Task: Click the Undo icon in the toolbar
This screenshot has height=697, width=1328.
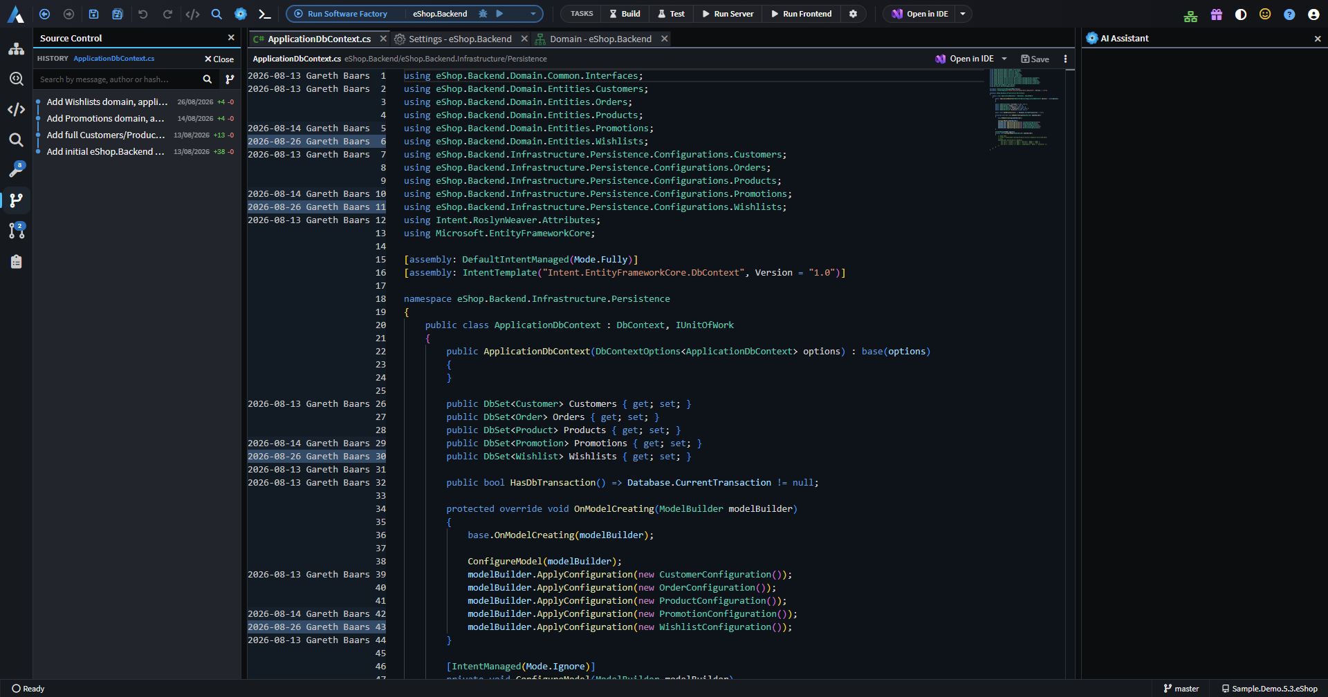Action: pos(143,14)
